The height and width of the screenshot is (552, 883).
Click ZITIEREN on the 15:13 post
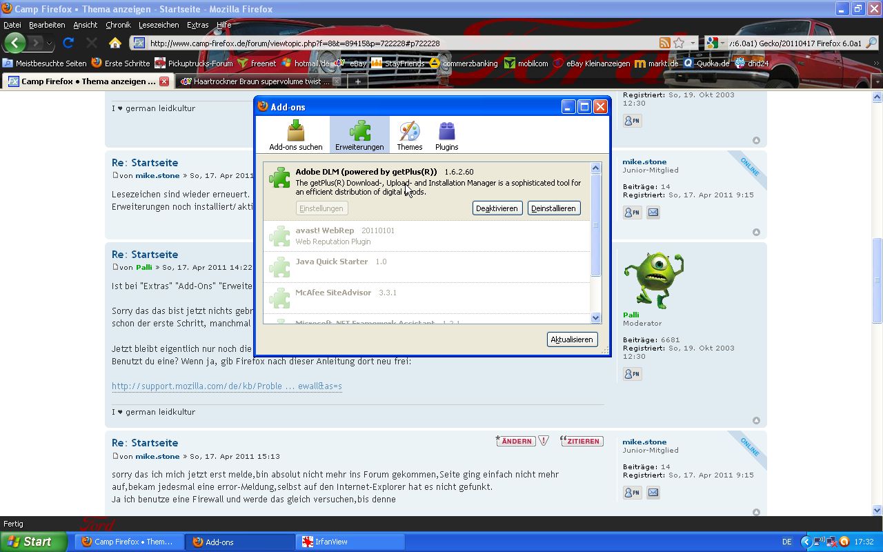[x=582, y=441]
